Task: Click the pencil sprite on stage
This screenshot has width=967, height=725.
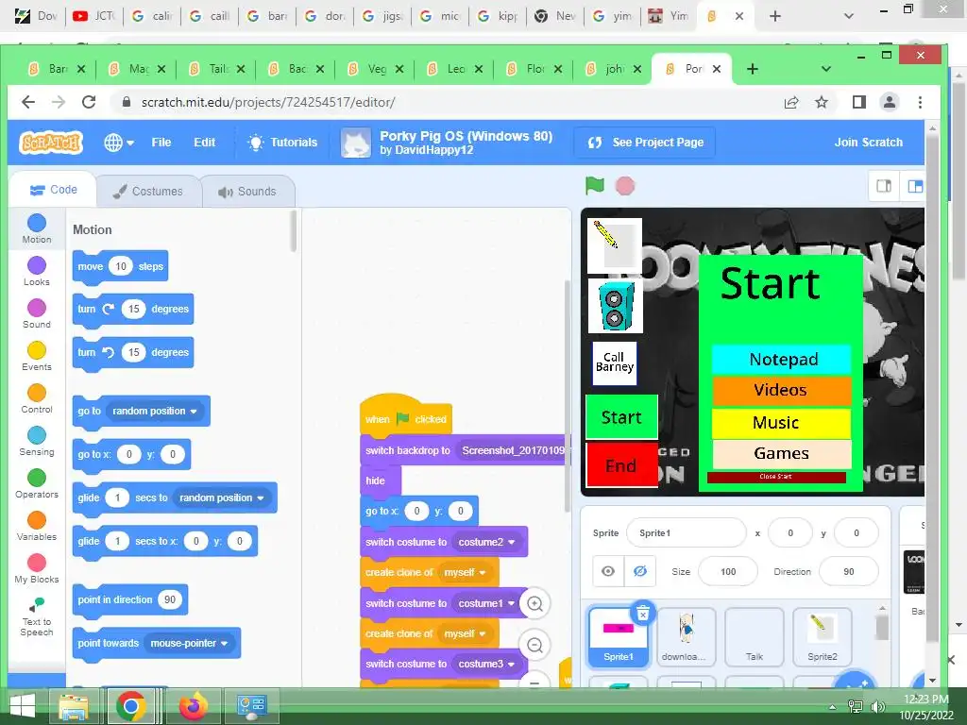Action: 614,245
